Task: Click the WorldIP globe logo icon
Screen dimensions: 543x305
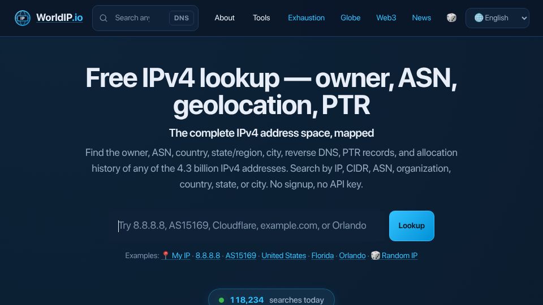Action: click(x=23, y=18)
